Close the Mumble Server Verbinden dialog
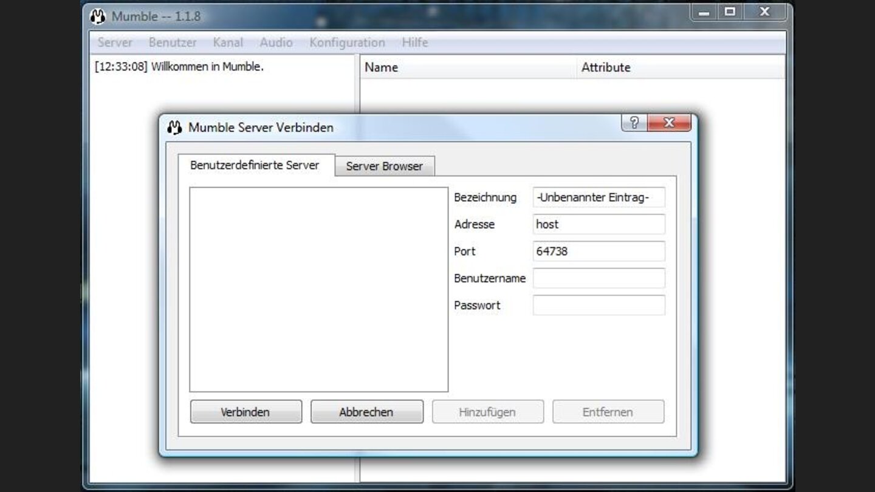 click(669, 123)
